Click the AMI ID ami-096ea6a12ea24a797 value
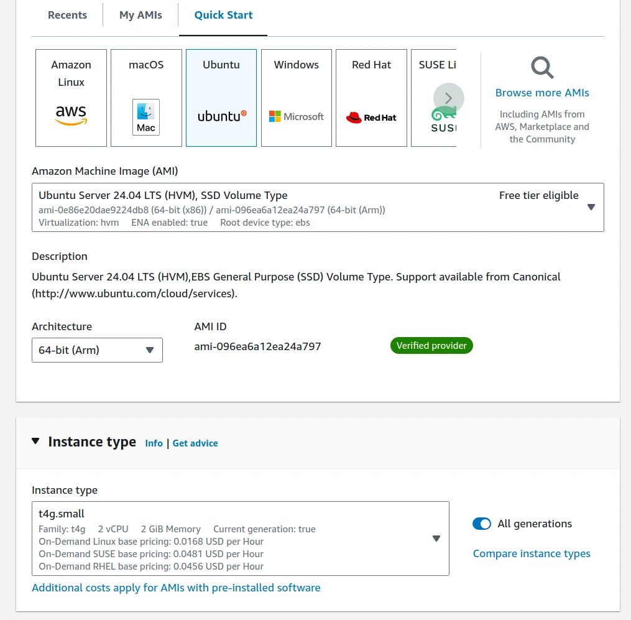Image resolution: width=631 pixels, height=620 pixels. coord(257,346)
